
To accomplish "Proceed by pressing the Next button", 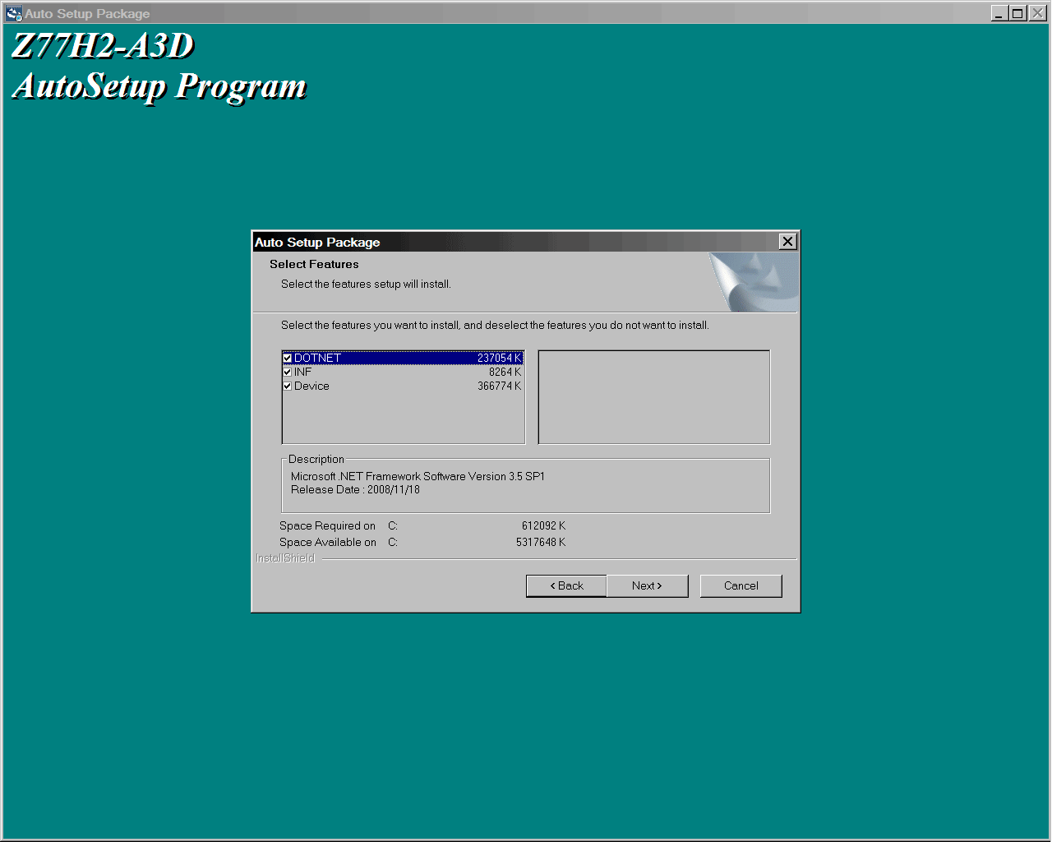I will click(647, 585).
